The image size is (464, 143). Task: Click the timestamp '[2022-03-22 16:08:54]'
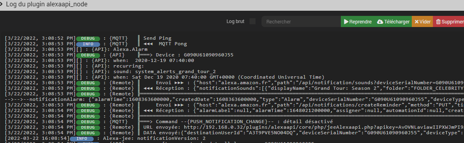37,138
